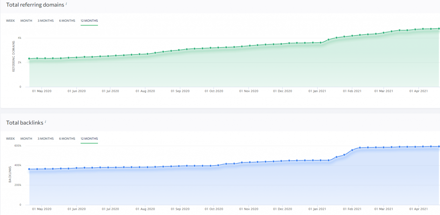The image size is (440, 215).
Task: Click first data point of referring domains line
Action: (x=29, y=59)
